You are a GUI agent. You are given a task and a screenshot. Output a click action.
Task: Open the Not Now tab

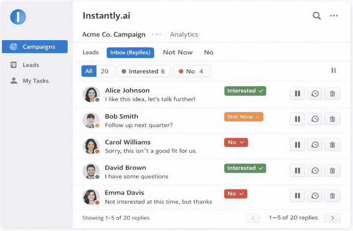[x=178, y=52]
